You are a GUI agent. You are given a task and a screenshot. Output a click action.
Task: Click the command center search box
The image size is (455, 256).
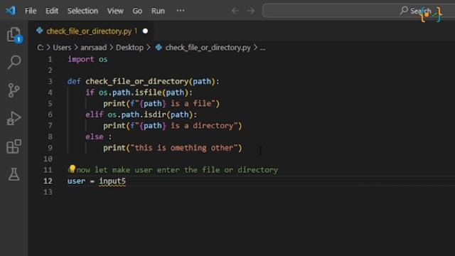click(x=358, y=11)
